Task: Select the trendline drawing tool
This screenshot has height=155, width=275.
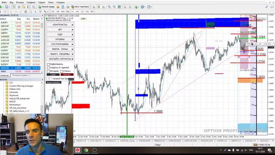Action: pyautogui.click(x=21, y=12)
